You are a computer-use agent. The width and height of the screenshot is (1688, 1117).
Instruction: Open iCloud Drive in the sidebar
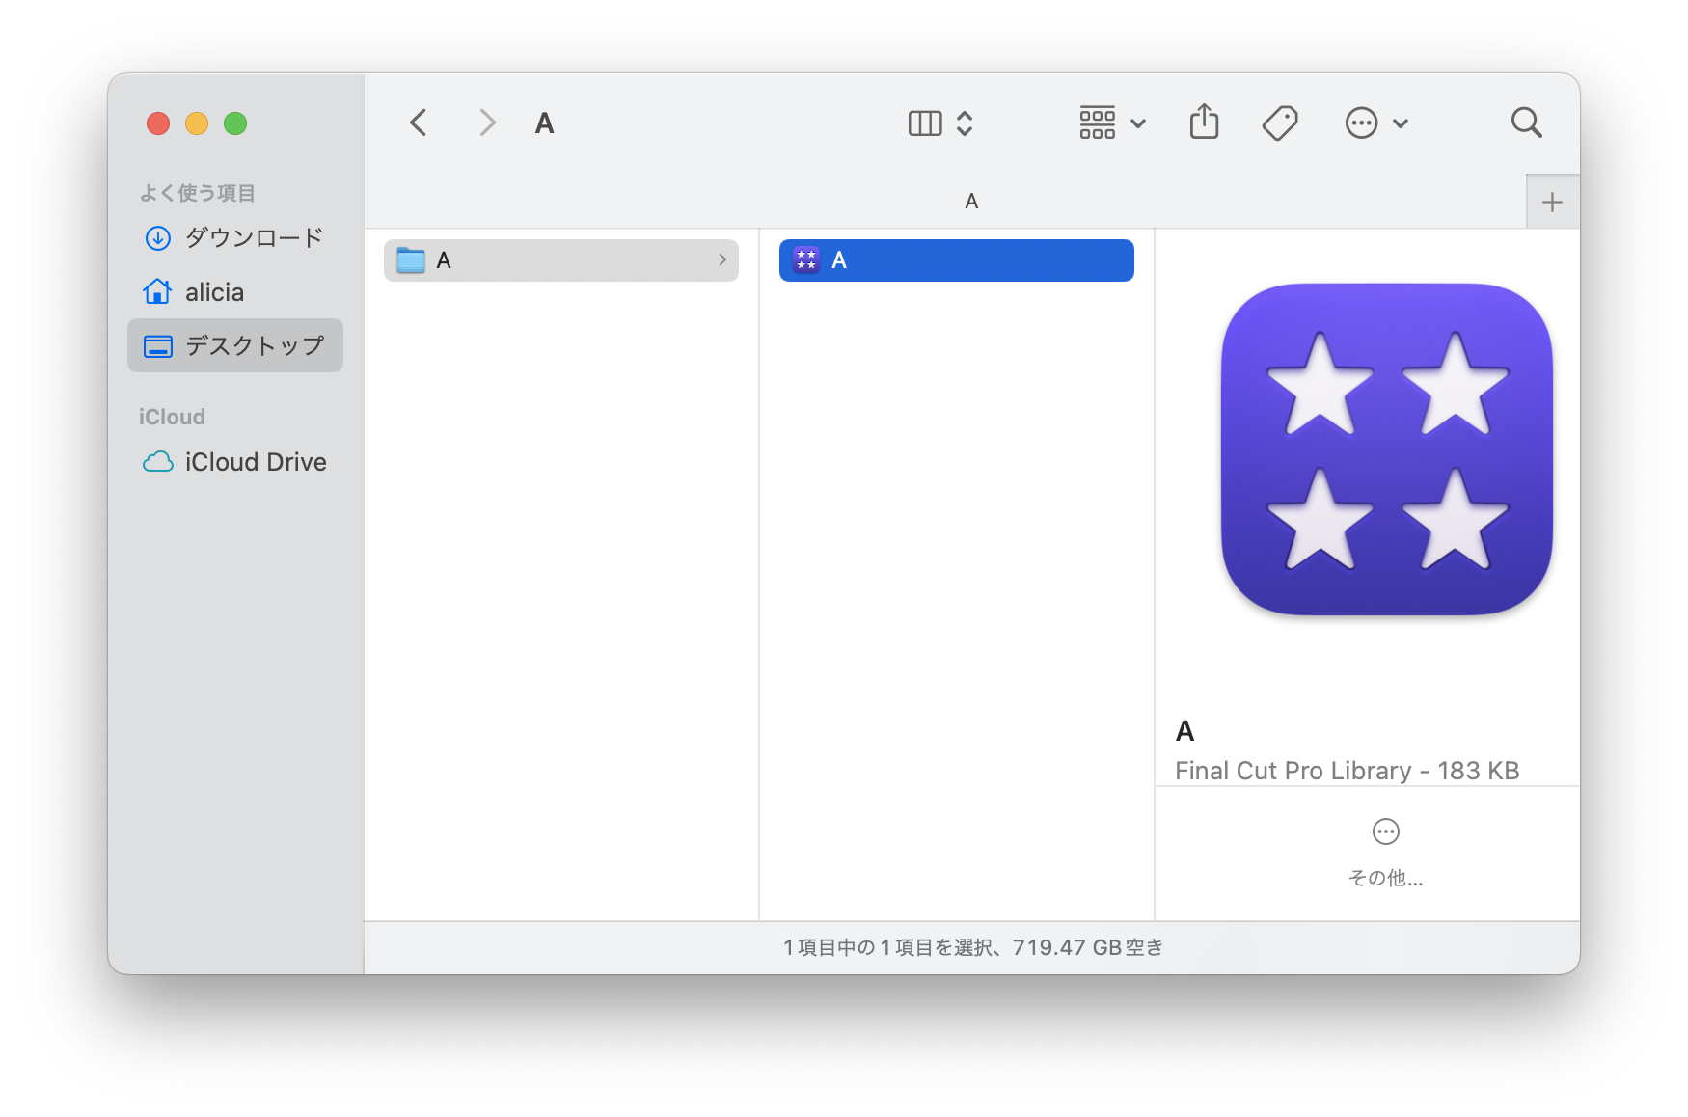[234, 462]
